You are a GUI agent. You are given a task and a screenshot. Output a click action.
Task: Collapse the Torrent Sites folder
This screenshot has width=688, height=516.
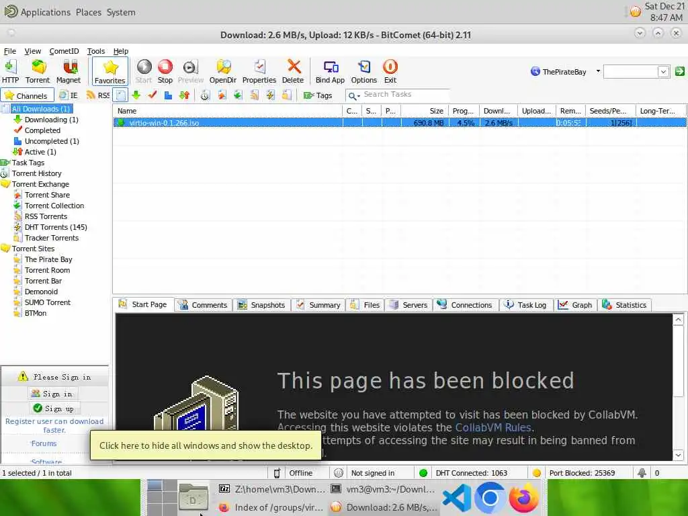5,249
